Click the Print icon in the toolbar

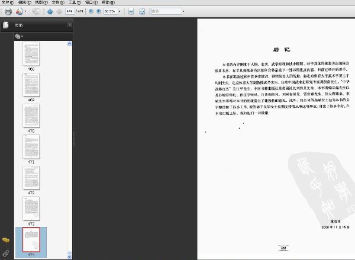tap(8, 11)
